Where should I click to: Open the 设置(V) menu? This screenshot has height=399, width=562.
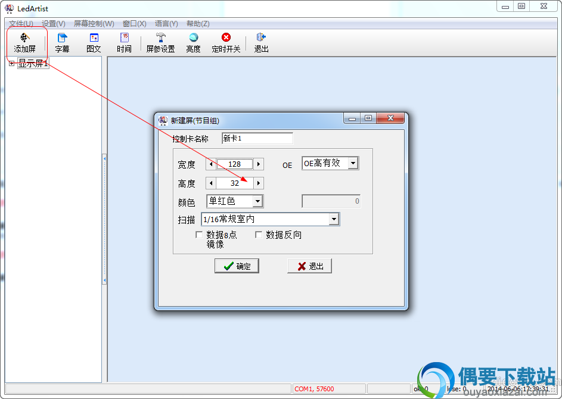coord(54,24)
